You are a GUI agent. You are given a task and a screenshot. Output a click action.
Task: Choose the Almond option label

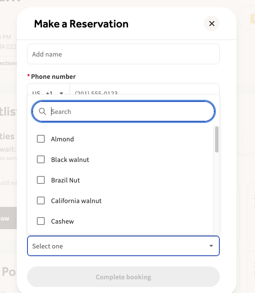click(x=62, y=139)
